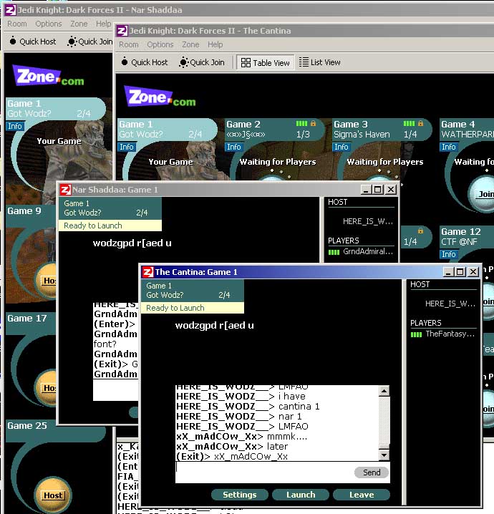494x514 pixels.
Task: Click the Z icon of The Cantina main window
Action: 122,31
